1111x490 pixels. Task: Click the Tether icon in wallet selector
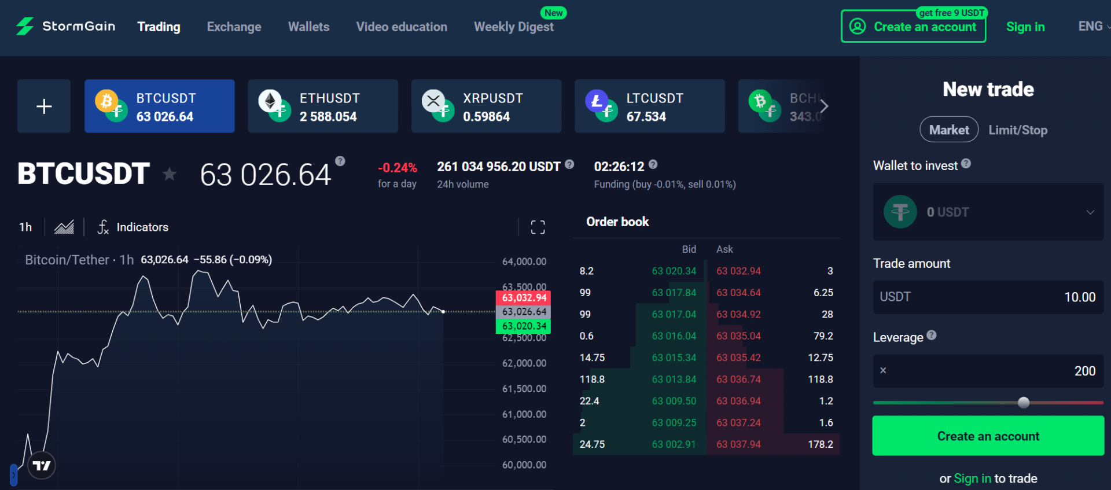pos(900,212)
